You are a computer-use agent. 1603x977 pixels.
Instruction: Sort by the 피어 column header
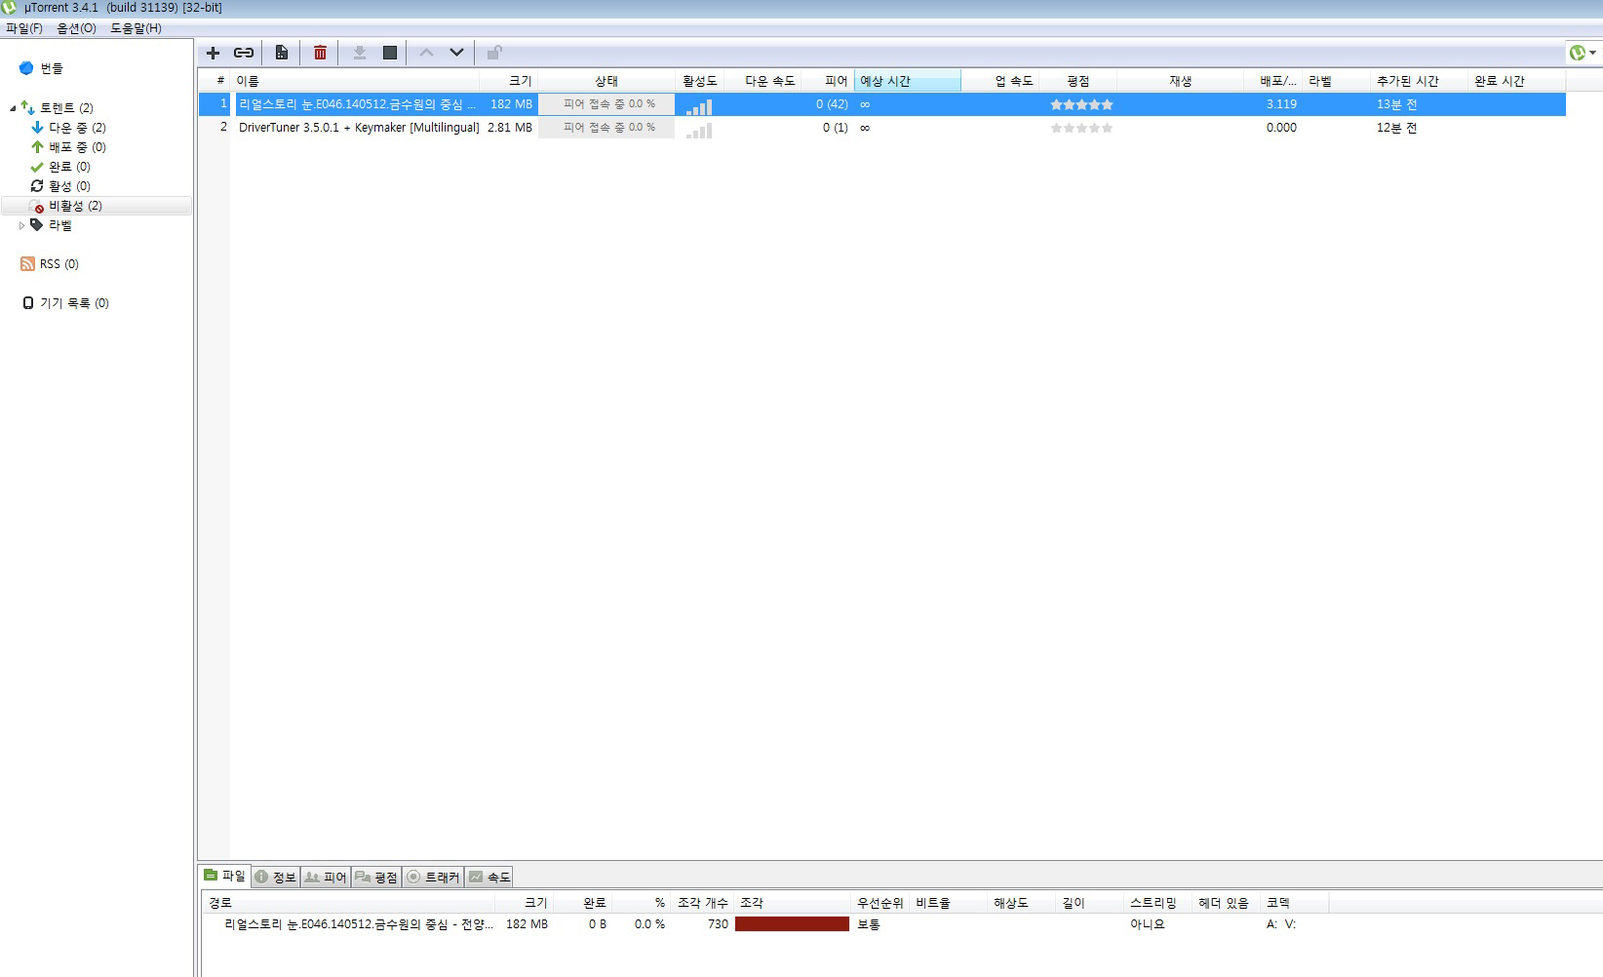tap(828, 81)
